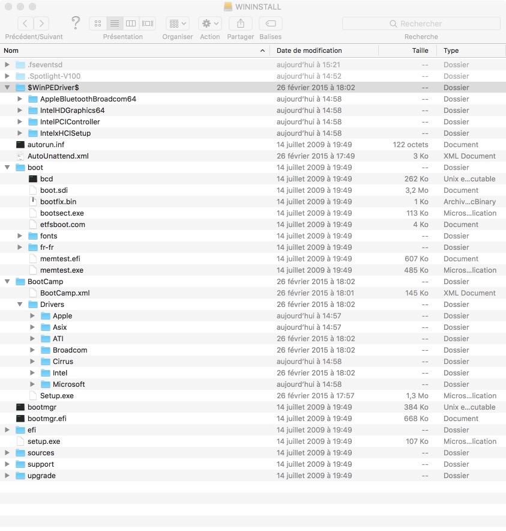Switch to Cover Flow view
Image resolution: width=506 pixels, height=531 pixels.
point(148,23)
